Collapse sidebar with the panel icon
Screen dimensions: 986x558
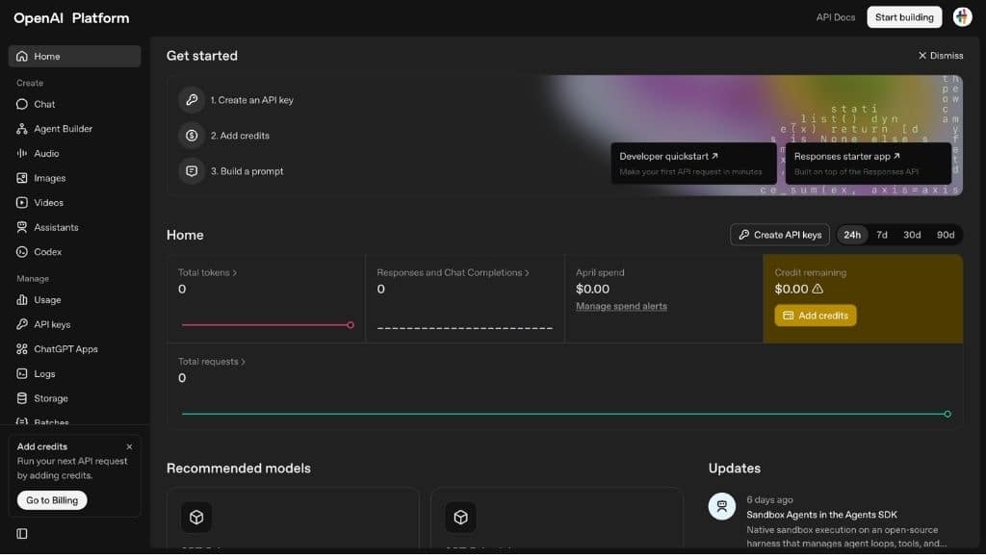click(x=22, y=534)
